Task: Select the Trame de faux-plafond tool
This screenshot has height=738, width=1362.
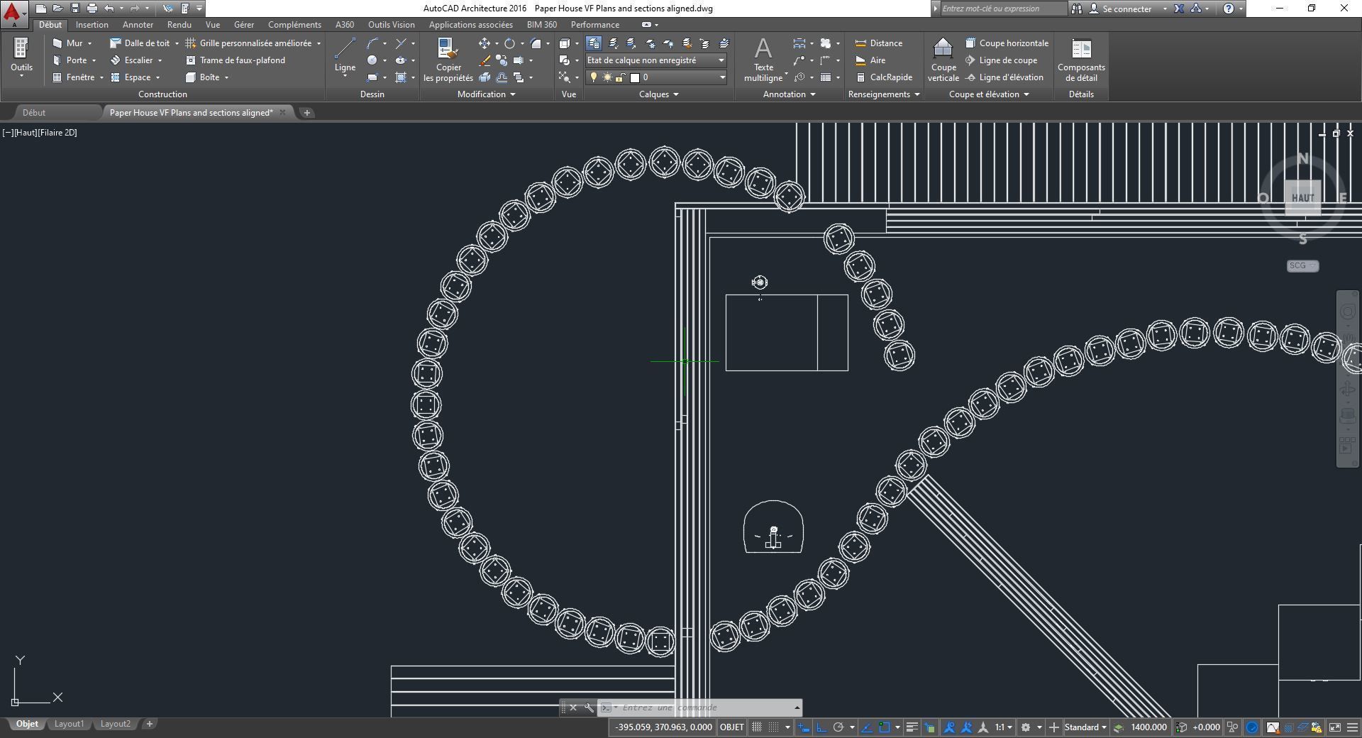Action: tap(235, 60)
